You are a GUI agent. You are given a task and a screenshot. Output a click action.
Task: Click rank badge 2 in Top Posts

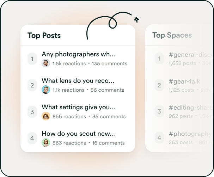click(x=32, y=85)
